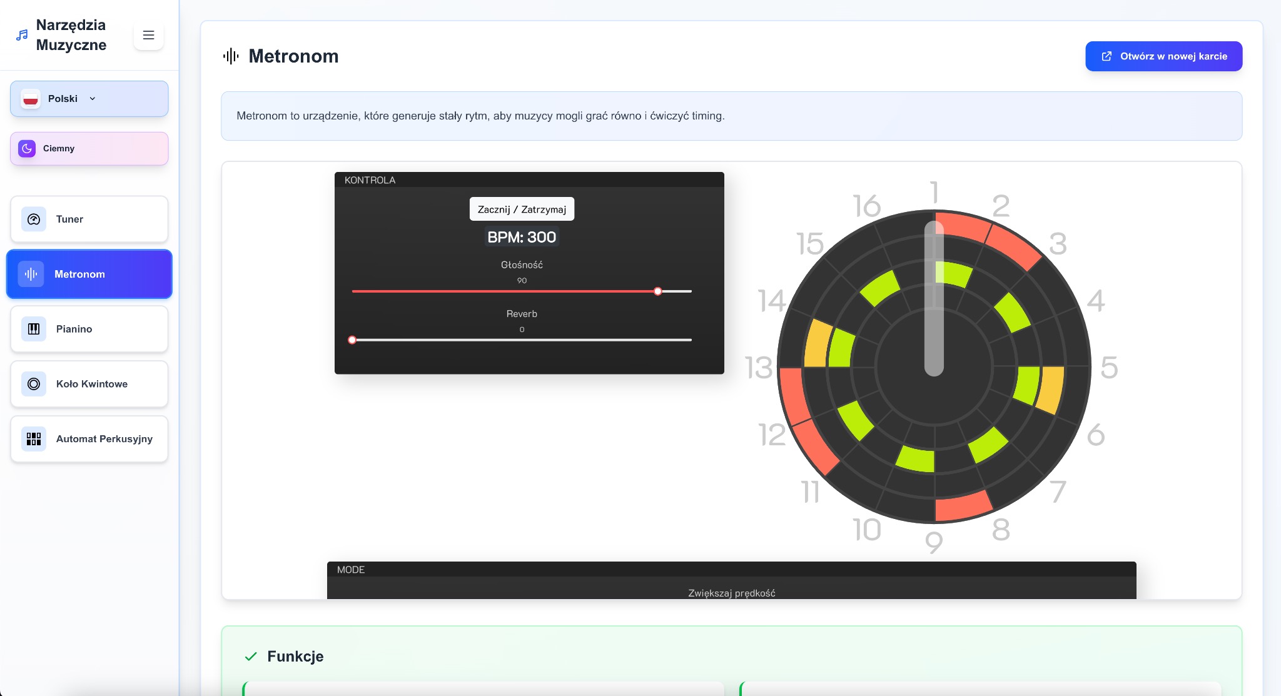This screenshot has width=1281, height=696.
Task: Click the hamburger menu icon in sidebar
Action: tap(148, 35)
